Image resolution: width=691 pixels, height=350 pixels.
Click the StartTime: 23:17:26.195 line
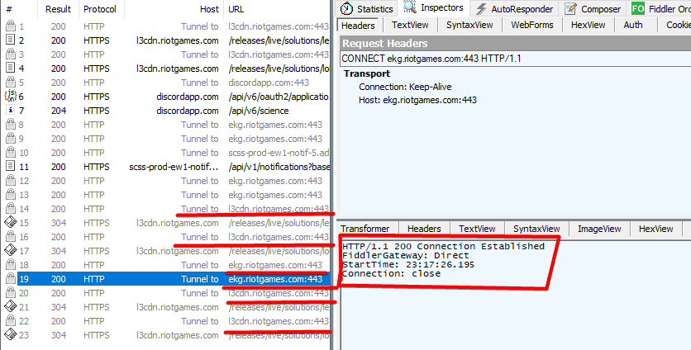pyautogui.click(x=408, y=265)
